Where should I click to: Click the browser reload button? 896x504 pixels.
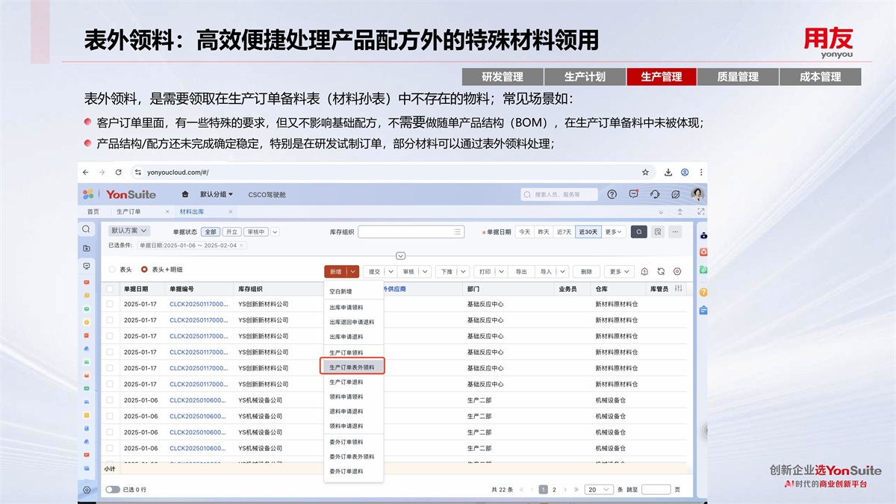click(x=118, y=172)
